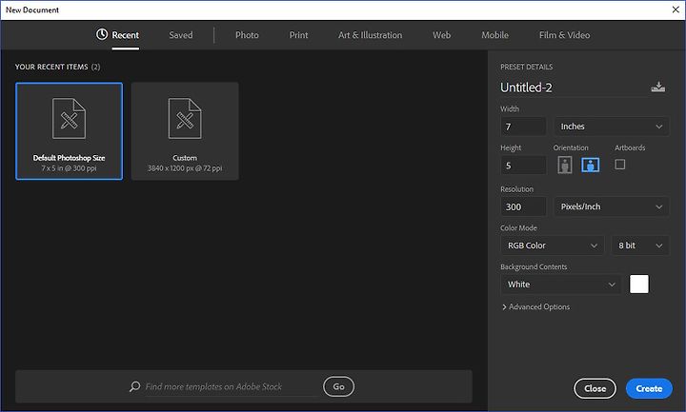Enable the Artboards checkbox
This screenshot has width=686, height=412.
pyautogui.click(x=619, y=165)
